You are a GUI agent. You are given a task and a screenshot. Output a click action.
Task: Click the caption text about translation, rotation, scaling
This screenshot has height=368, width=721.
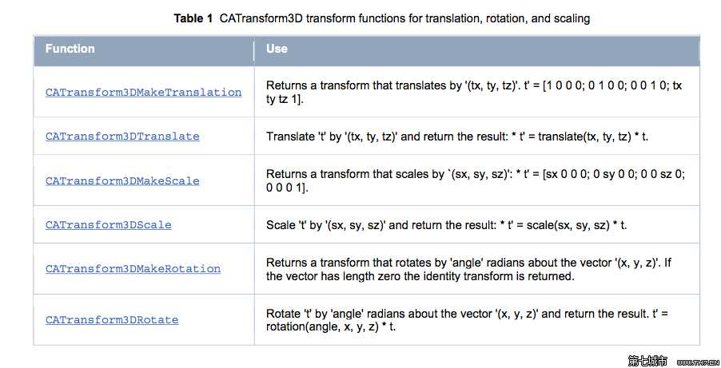404,18
